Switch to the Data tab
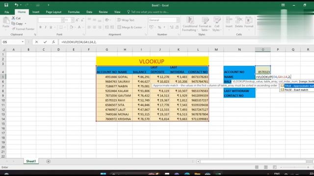 pyautogui.click(x=89, y=12)
